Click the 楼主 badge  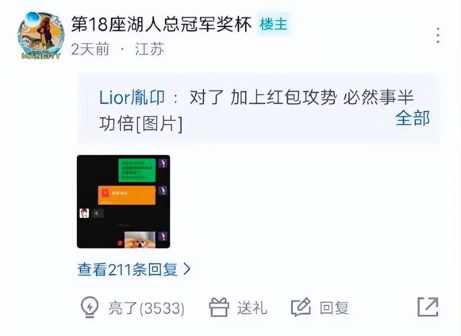[x=274, y=24]
